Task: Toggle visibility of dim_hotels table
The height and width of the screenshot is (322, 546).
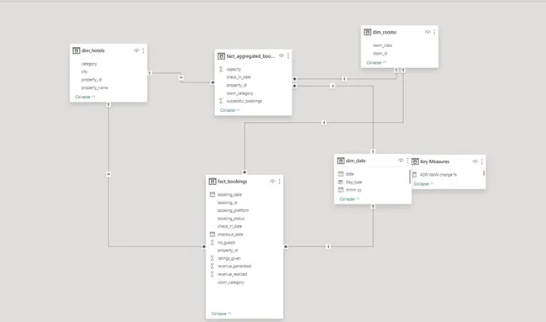Action: coord(136,50)
